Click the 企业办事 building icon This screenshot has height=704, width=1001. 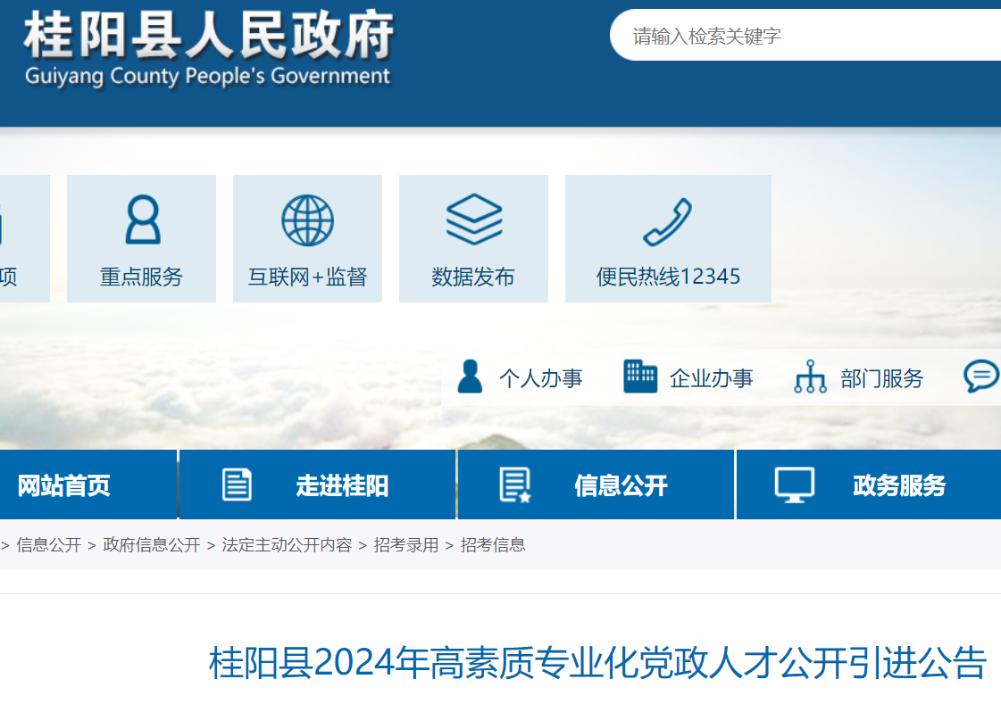coord(640,377)
